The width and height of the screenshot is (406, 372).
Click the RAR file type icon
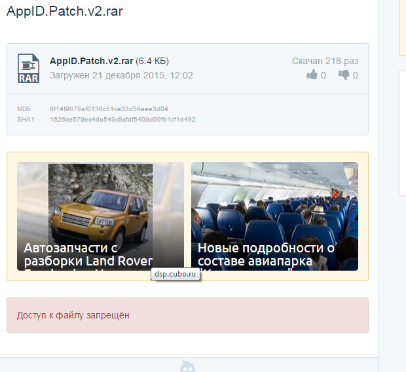(28, 68)
